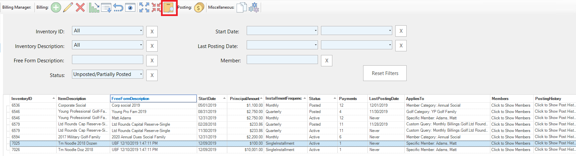Click the box with magnifier inventory icon
576x156 pixels.
tap(169, 7)
